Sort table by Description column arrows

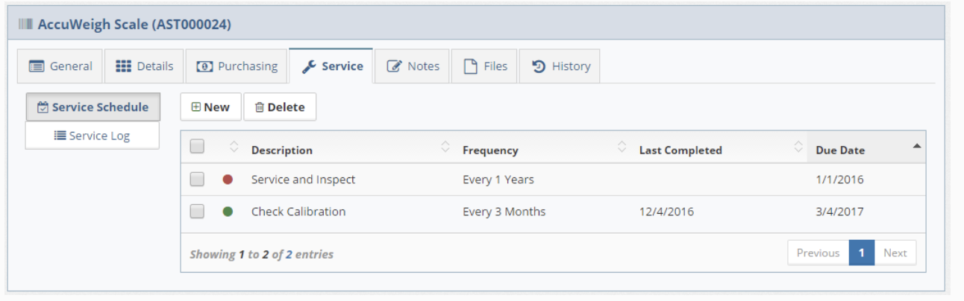pyautogui.click(x=446, y=148)
